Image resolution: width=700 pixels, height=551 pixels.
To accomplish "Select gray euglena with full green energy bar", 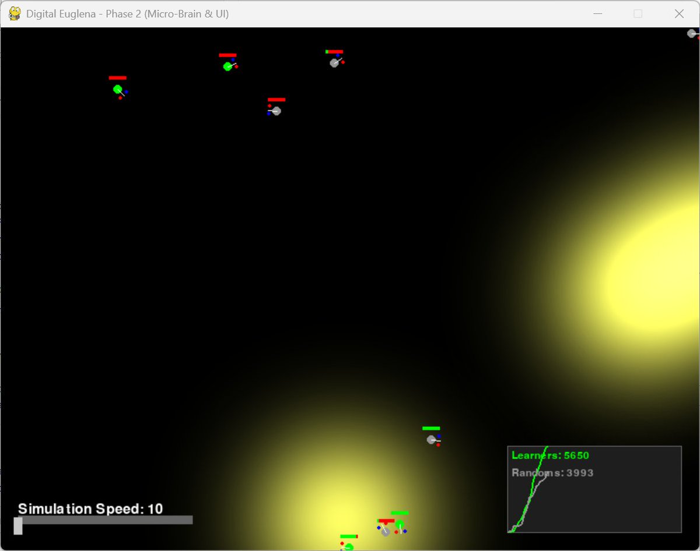I will (x=431, y=440).
